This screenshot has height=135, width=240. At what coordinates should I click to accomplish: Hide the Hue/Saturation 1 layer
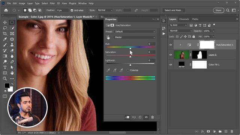[171, 45]
